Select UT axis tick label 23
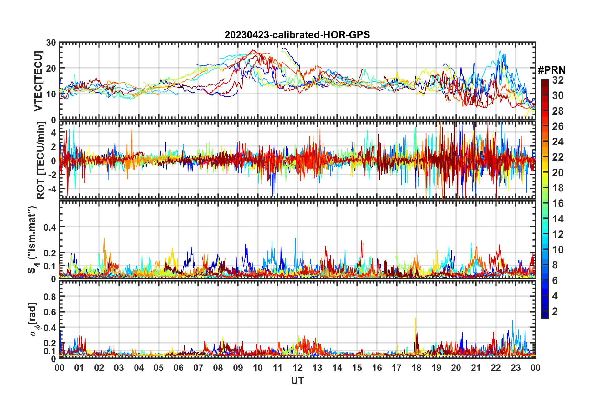The image size is (595, 398). (516, 368)
